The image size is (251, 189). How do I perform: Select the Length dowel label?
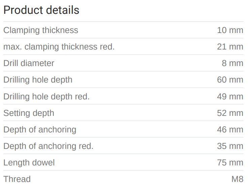tap(29, 162)
